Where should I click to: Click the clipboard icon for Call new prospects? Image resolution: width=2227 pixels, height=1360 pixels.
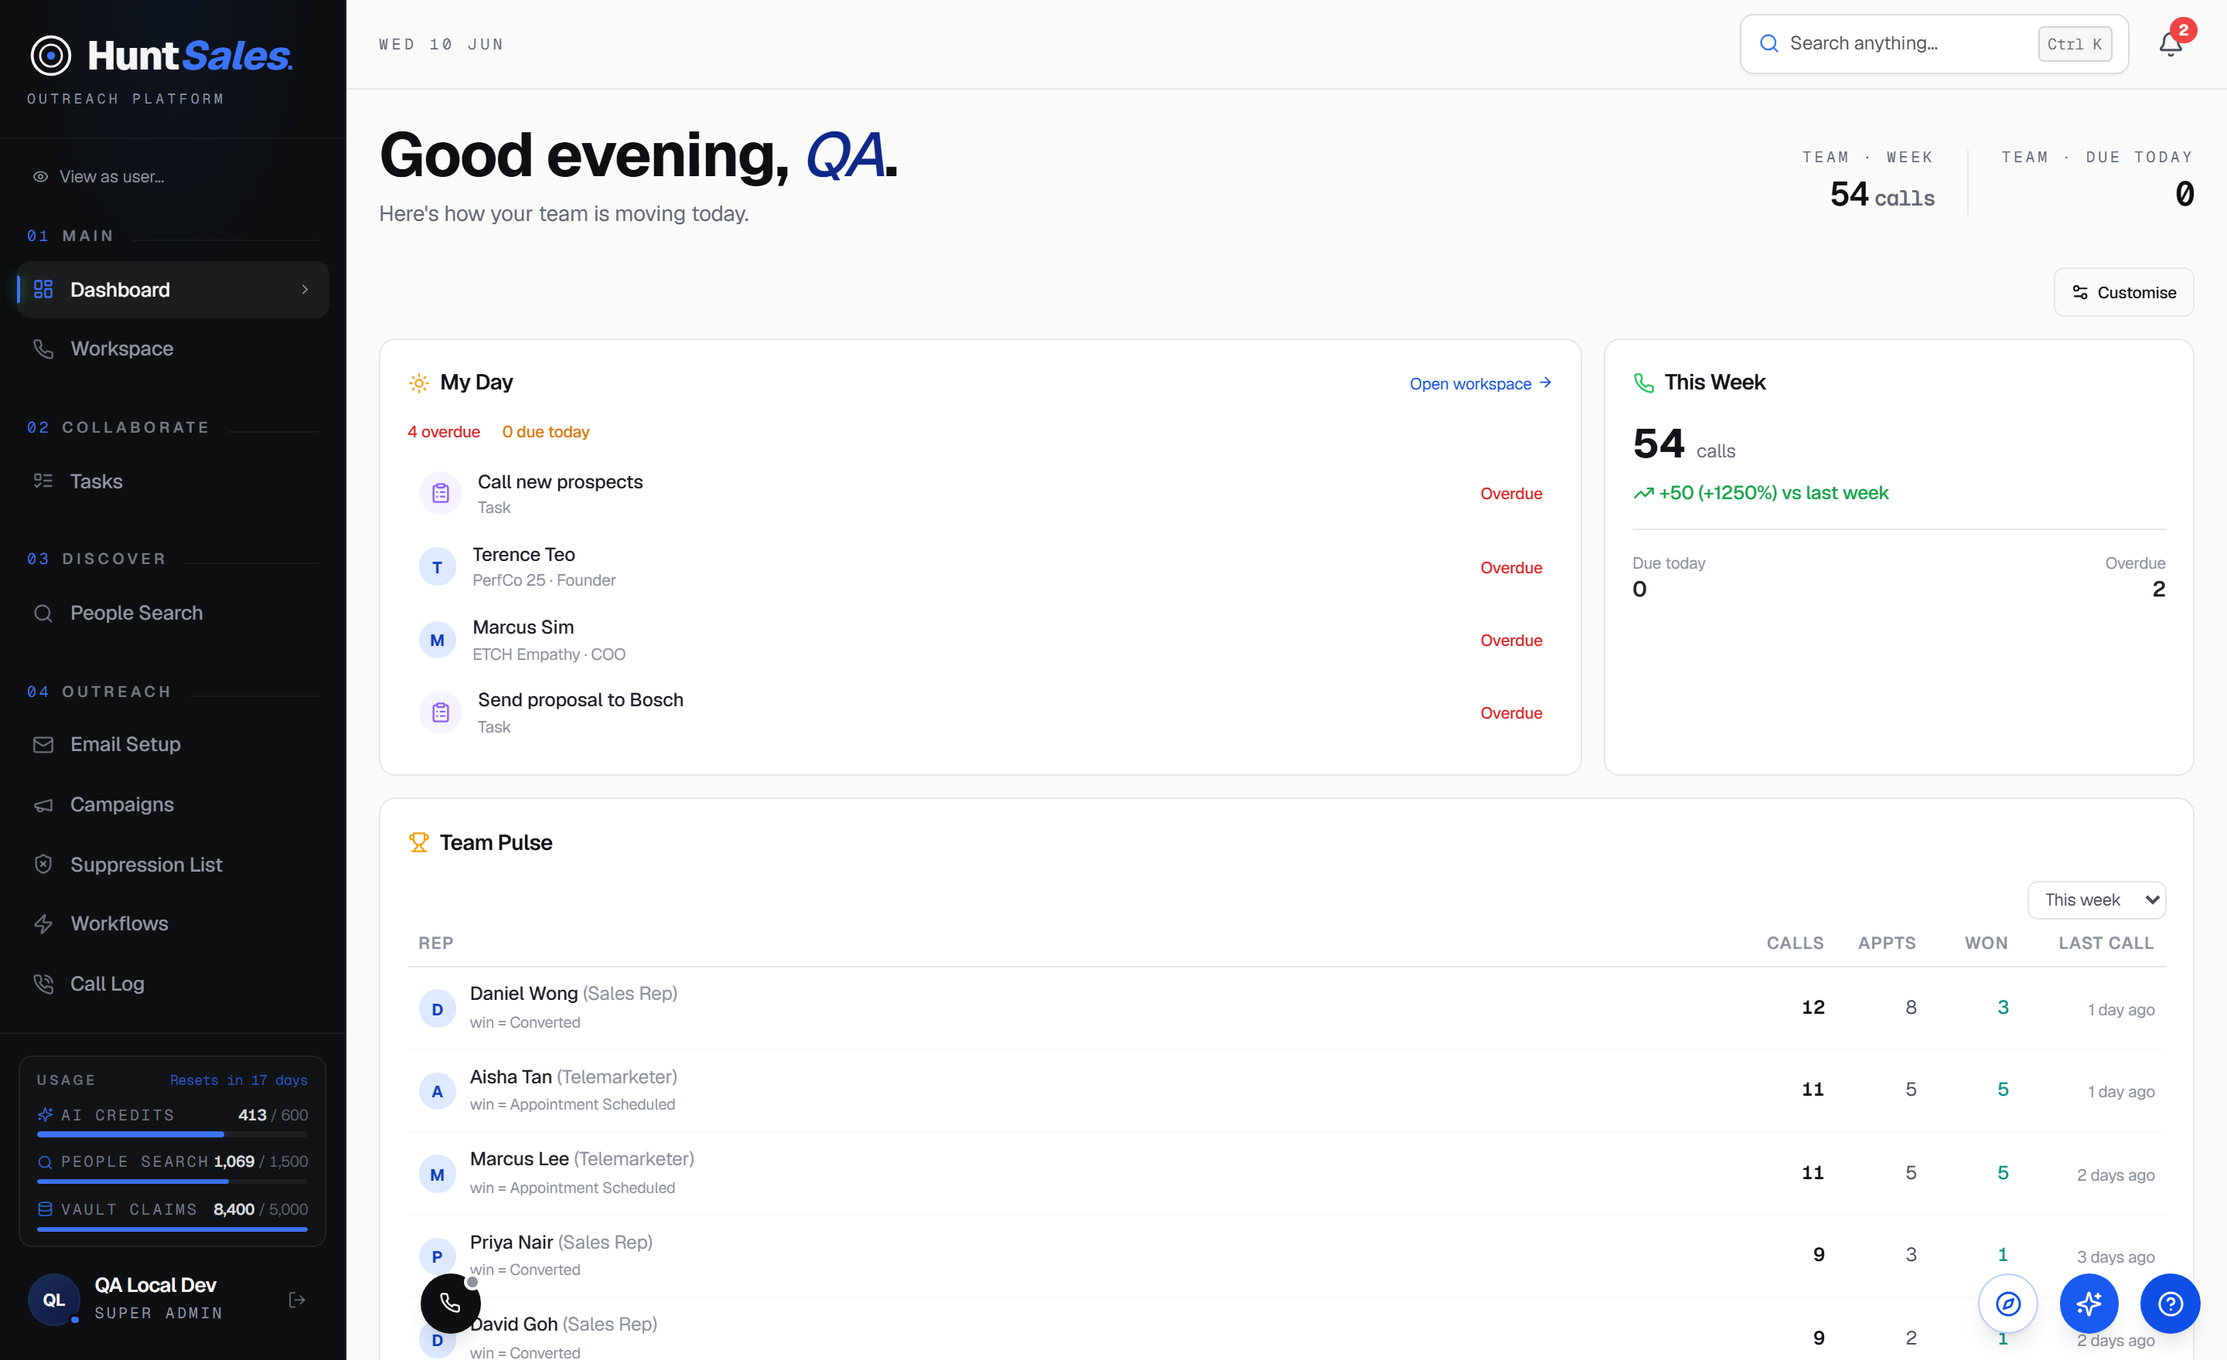click(x=440, y=493)
